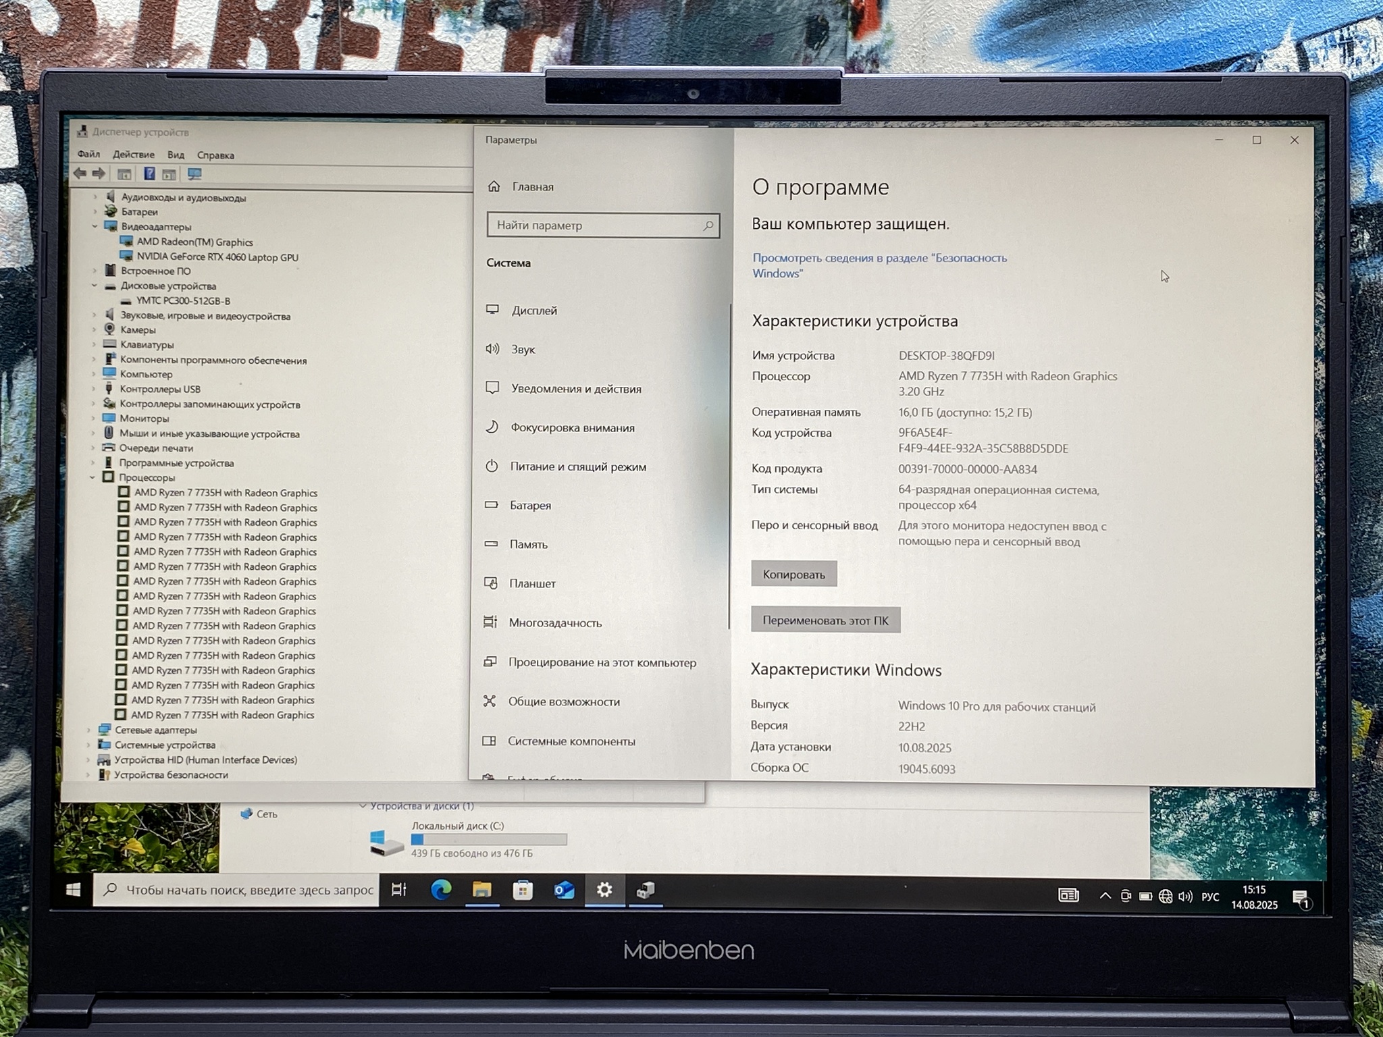Click Переименовать этот ПК button
Screen dimensions: 1383x1037
pyautogui.click(x=825, y=620)
